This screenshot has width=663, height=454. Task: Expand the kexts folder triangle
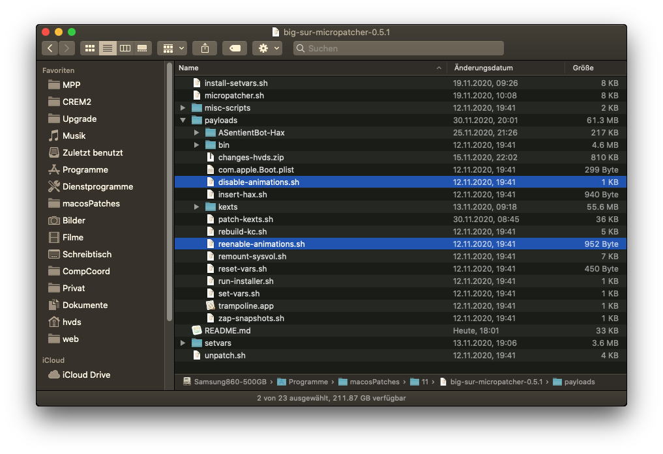click(x=197, y=206)
